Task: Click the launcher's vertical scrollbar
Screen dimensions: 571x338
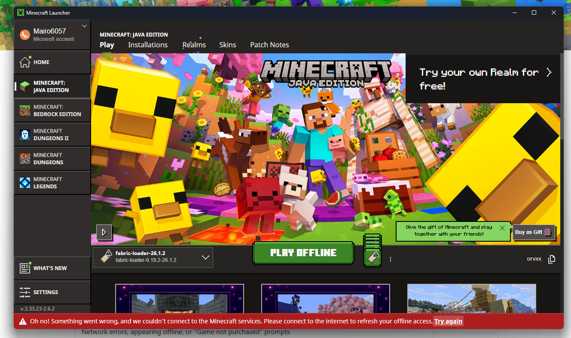Action: [562, 97]
